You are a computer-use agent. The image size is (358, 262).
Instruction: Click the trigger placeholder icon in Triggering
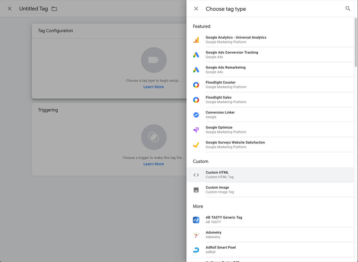(154, 137)
